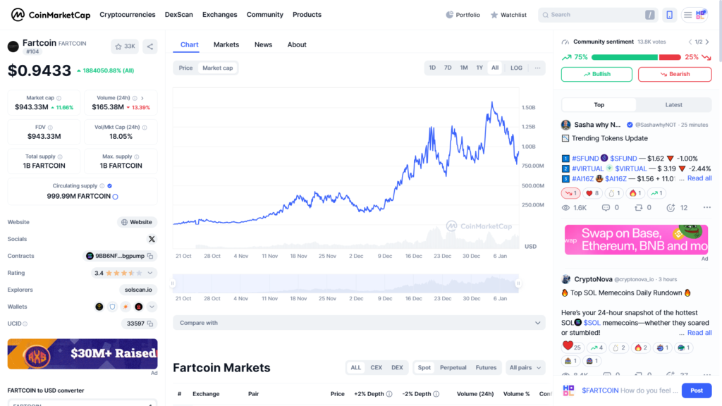Copy the contract address icon
The width and height of the screenshot is (722, 406).
(x=150, y=256)
